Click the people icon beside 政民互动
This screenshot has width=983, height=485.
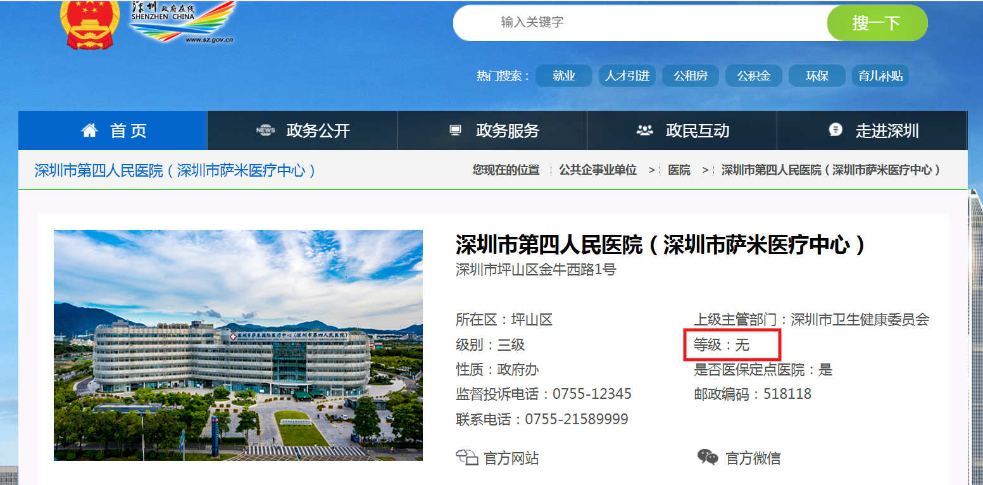click(644, 130)
